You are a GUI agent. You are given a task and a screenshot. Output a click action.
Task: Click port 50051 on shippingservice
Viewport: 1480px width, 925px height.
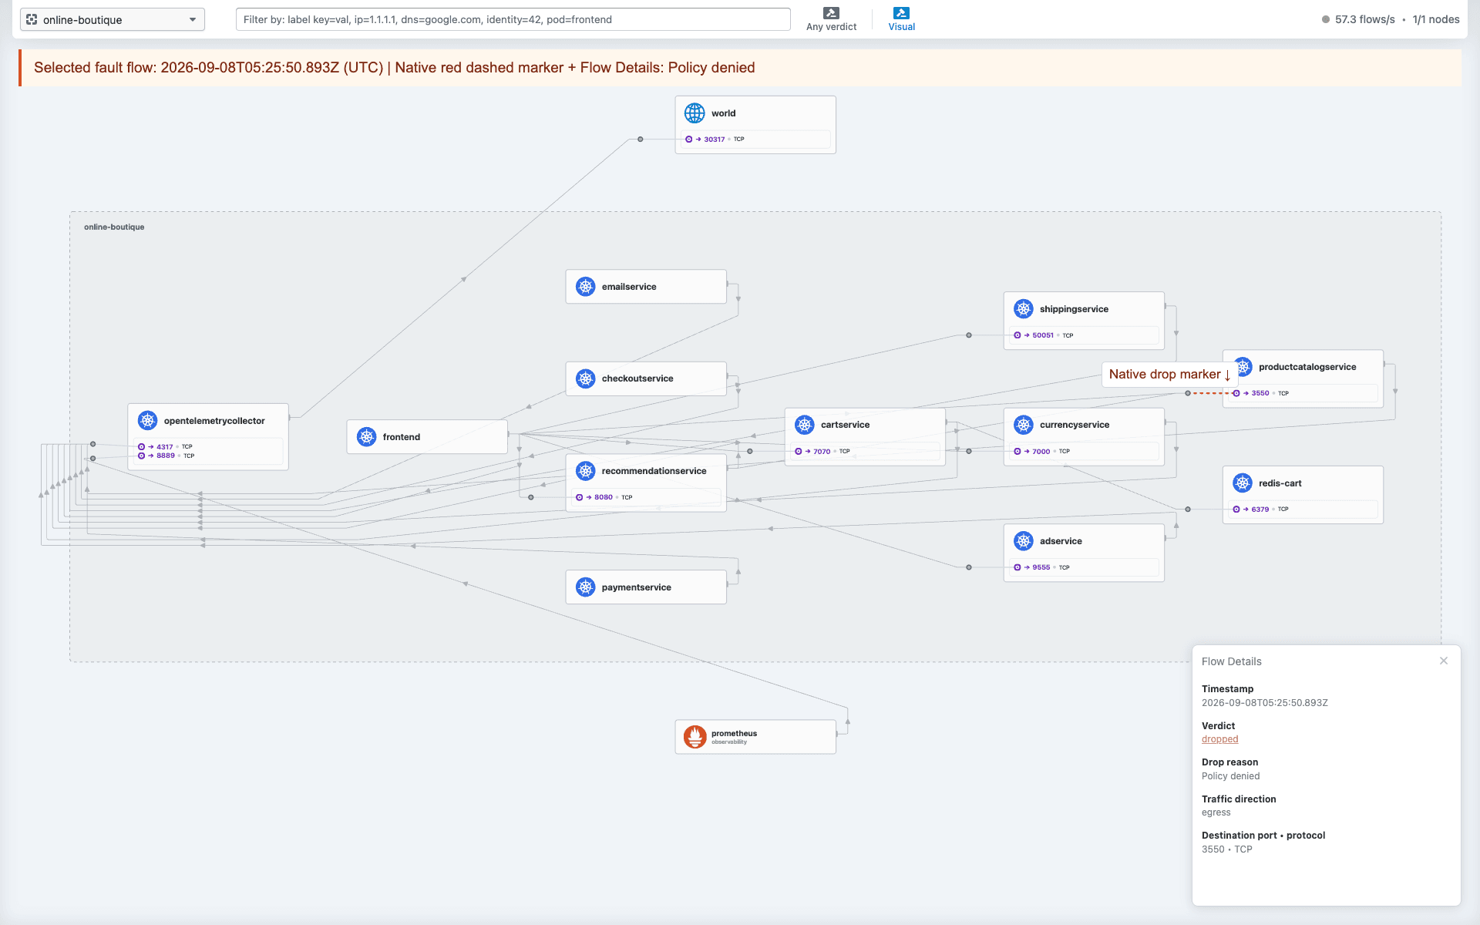point(1043,335)
